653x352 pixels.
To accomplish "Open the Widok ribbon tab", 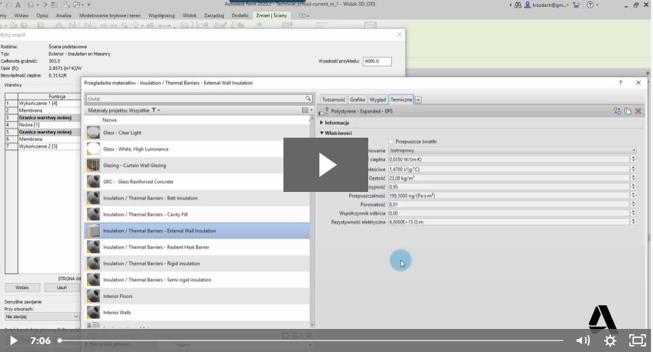I will click(189, 16).
